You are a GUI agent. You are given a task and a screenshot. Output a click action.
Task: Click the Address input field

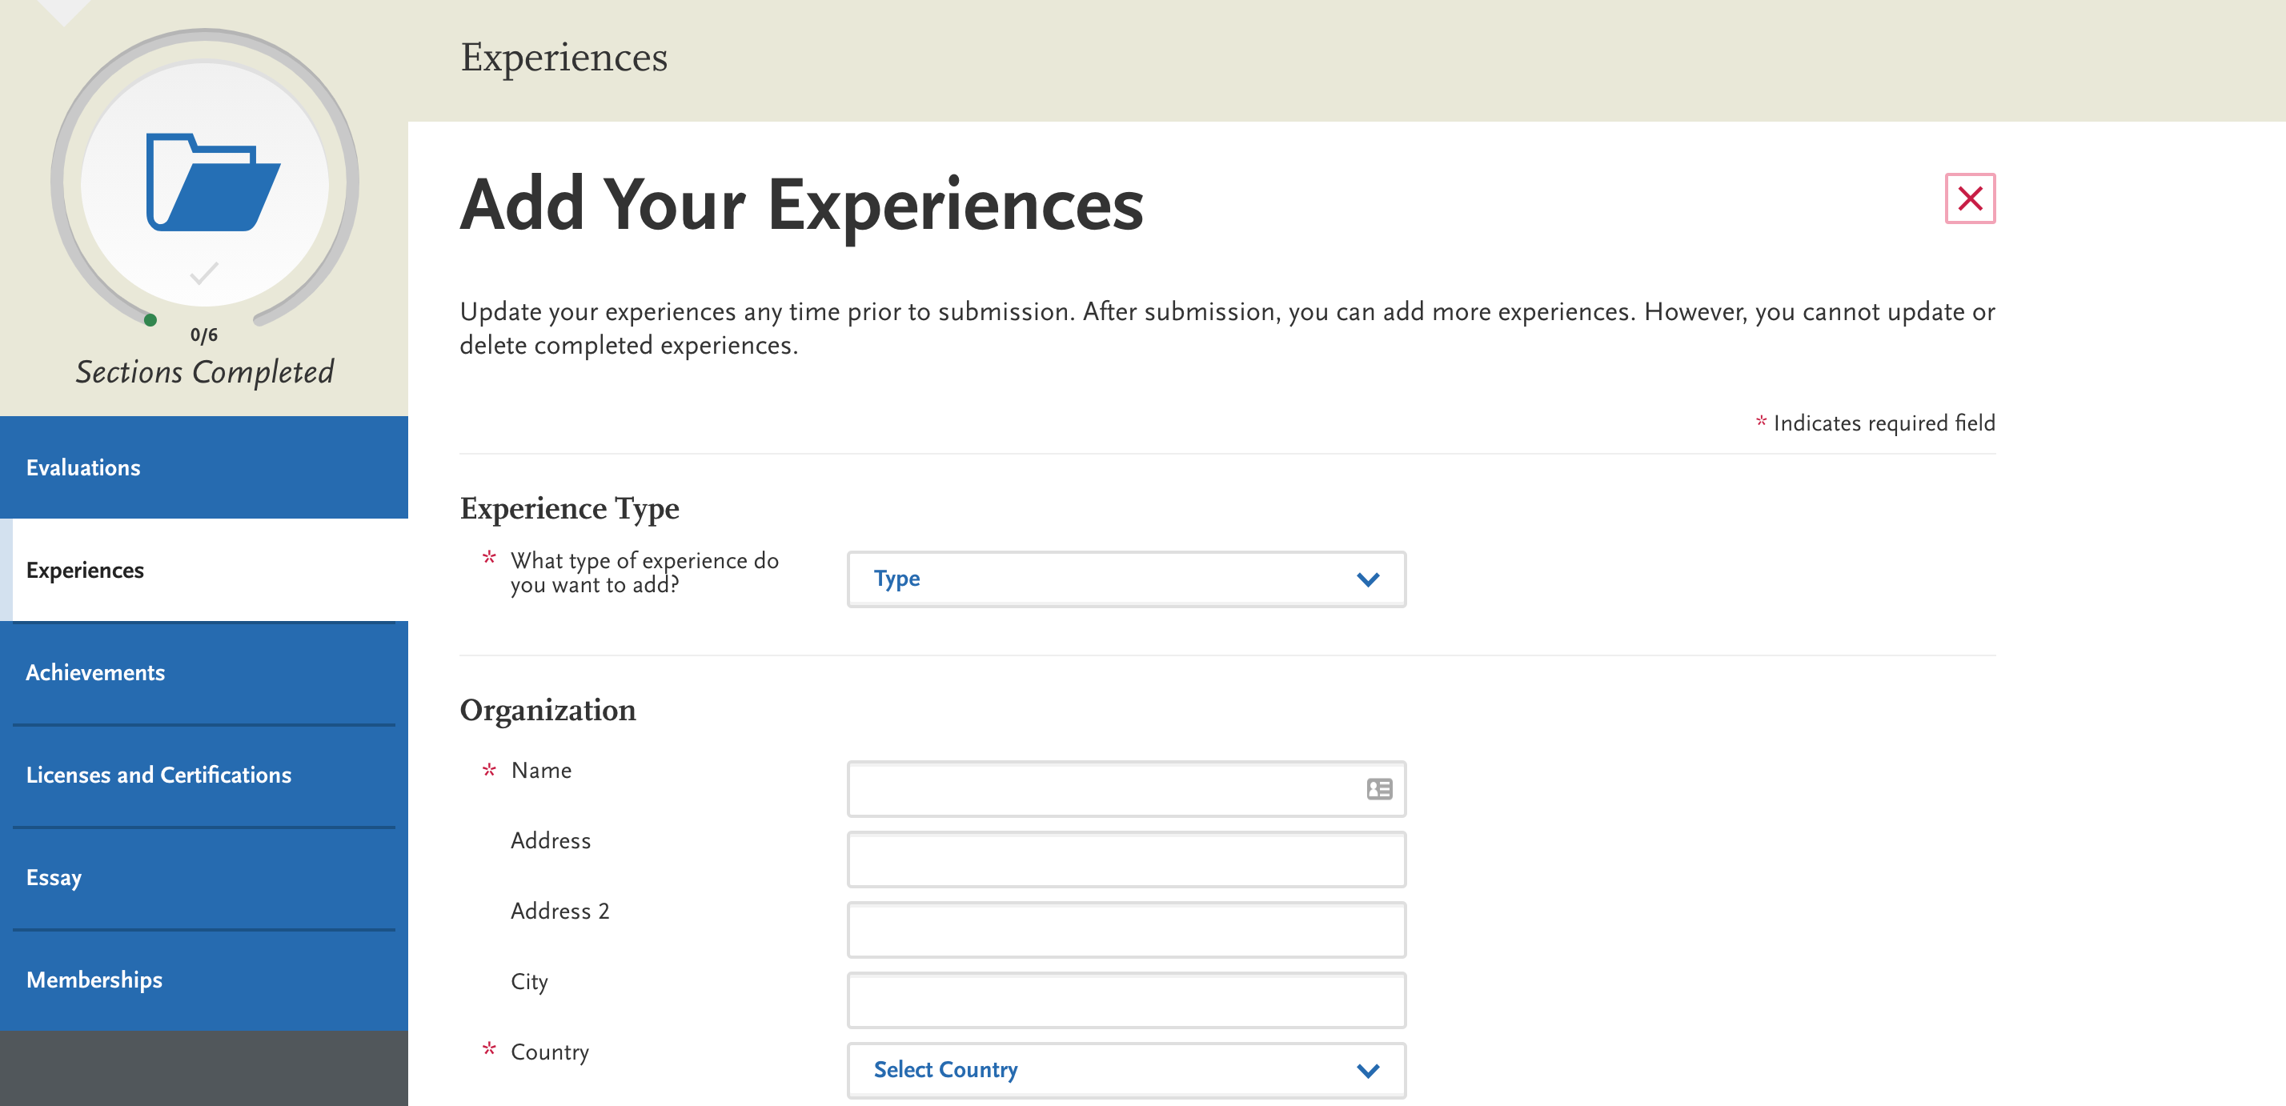[1125, 860]
